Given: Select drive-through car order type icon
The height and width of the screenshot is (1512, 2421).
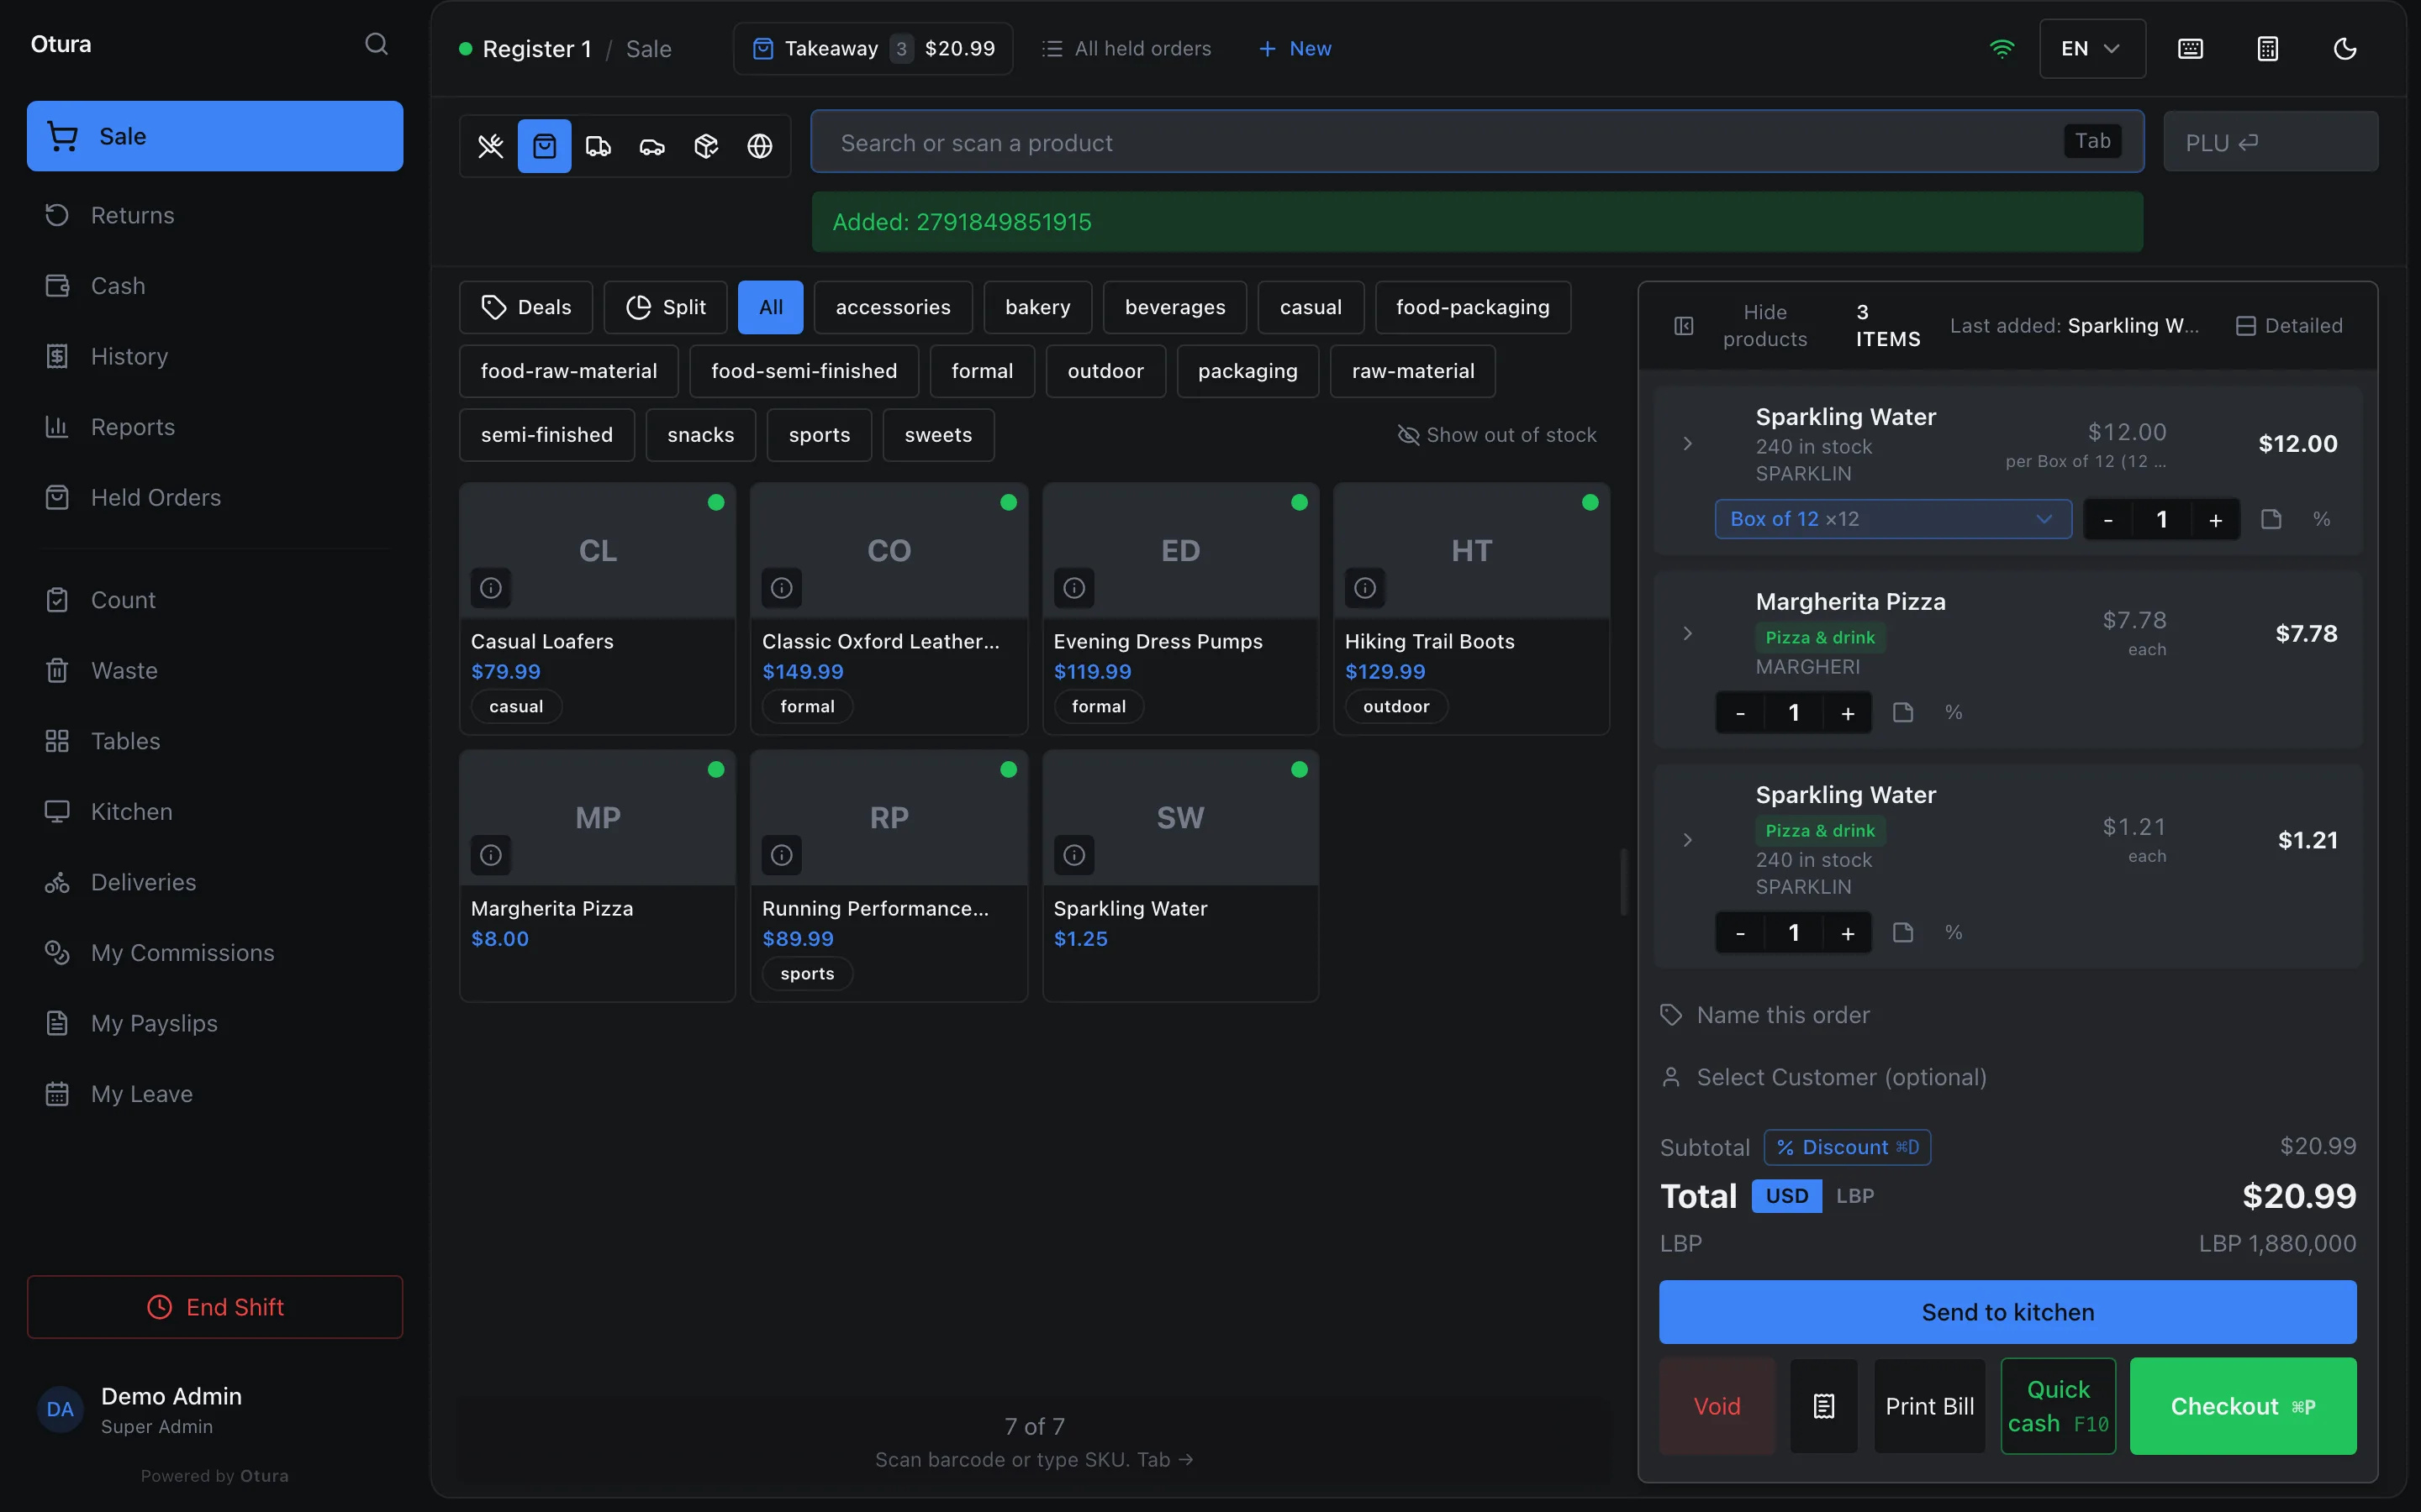Looking at the screenshot, I should point(652,146).
